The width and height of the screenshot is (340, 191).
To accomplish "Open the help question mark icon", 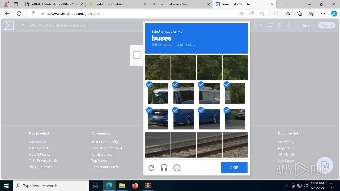I will pyautogui.click(x=279, y=25).
